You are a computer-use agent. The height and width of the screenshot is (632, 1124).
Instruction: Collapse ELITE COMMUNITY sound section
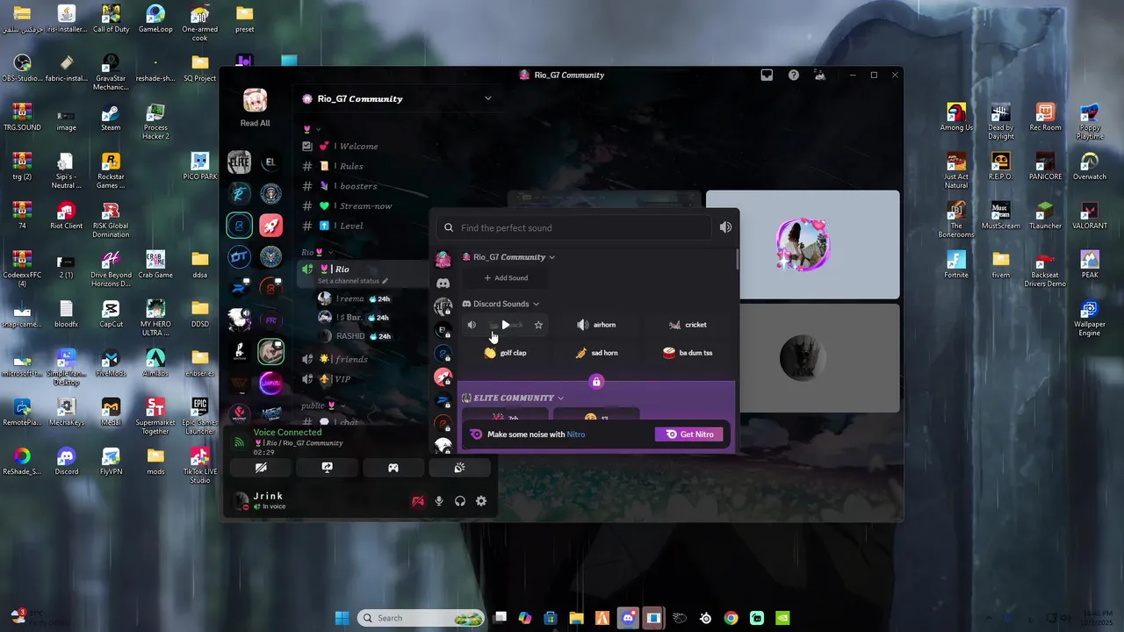[x=513, y=398]
